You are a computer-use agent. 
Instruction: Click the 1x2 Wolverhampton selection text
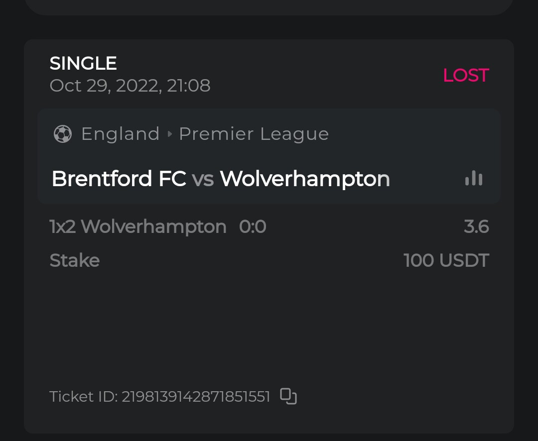point(138,227)
